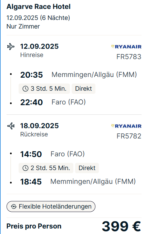Click flight number FR5782
The height and width of the screenshot is (234, 145).
[129, 136]
